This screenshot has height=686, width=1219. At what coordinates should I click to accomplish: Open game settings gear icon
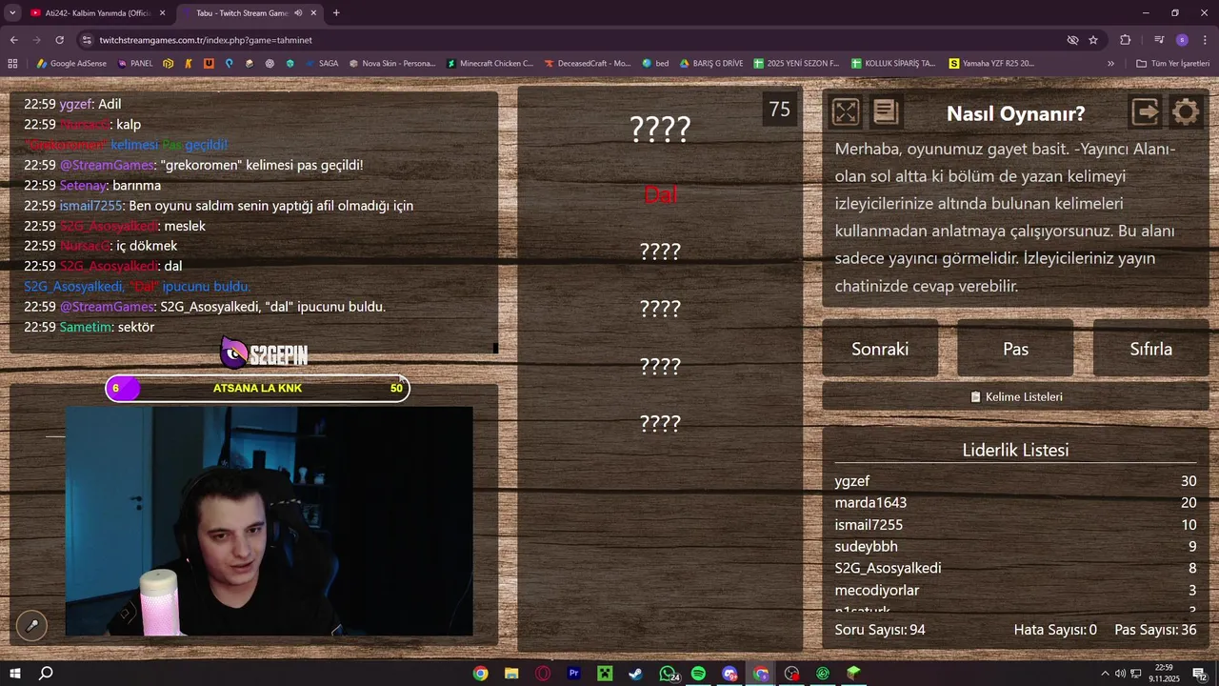point(1186,112)
